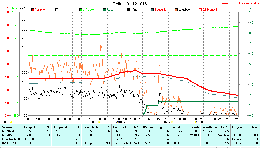Screen dimensions: 261x148
Task: Click the sunrise icon at 08:03
Action: coord(99,122)
